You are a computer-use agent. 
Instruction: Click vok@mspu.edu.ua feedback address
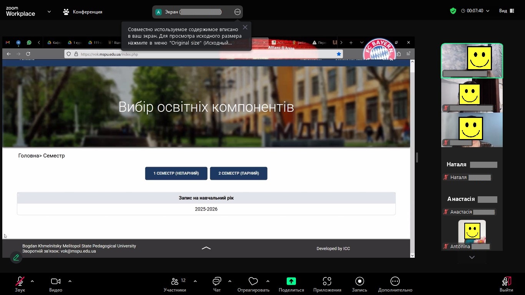coord(78,251)
